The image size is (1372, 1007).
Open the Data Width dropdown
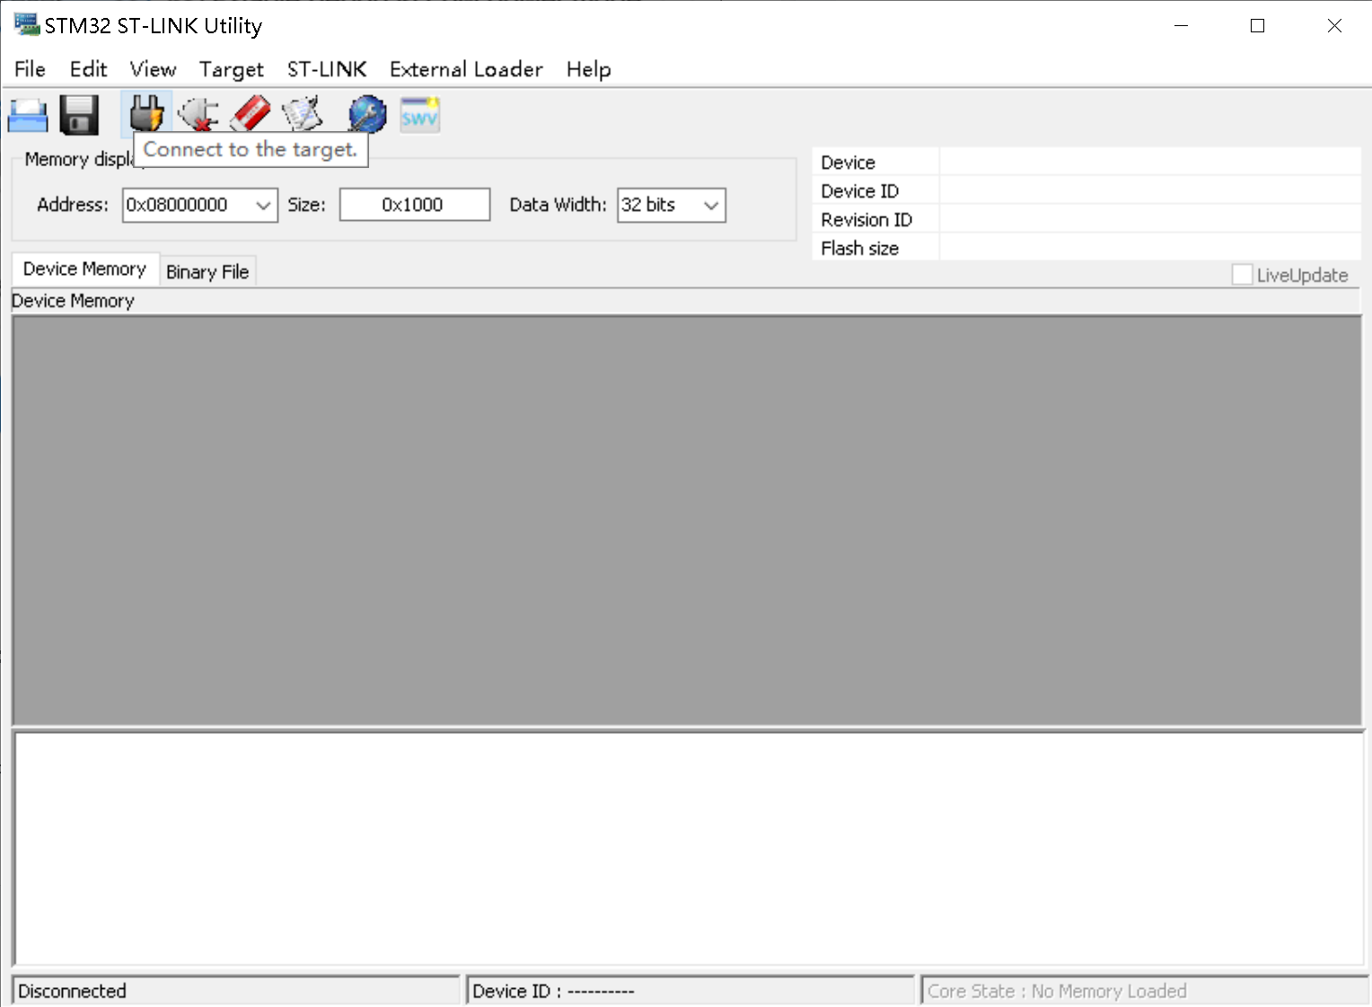point(711,205)
